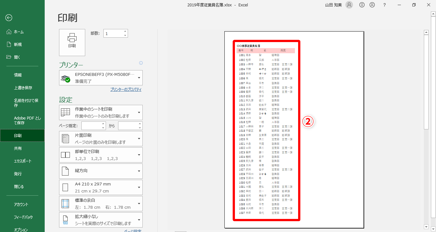Click the title ○○商事従業員名簿 in the preview
The width and height of the screenshot is (436, 232).
click(249, 46)
